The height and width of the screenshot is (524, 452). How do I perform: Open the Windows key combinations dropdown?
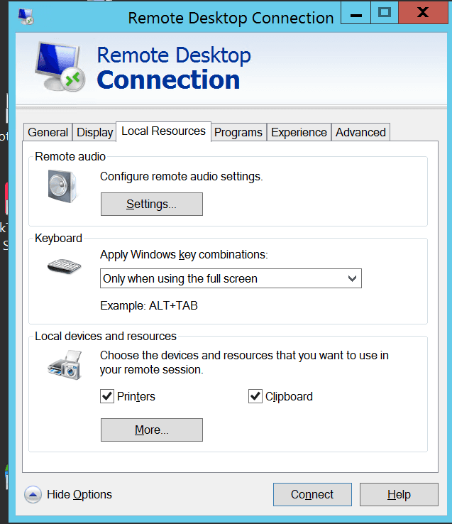click(x=231, y=278)
